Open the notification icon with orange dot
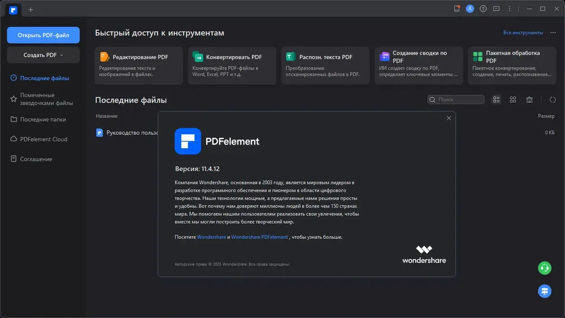Viewport: 565px width, 318px height. 457,9
